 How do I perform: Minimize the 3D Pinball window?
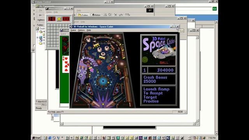pos(171,27)
